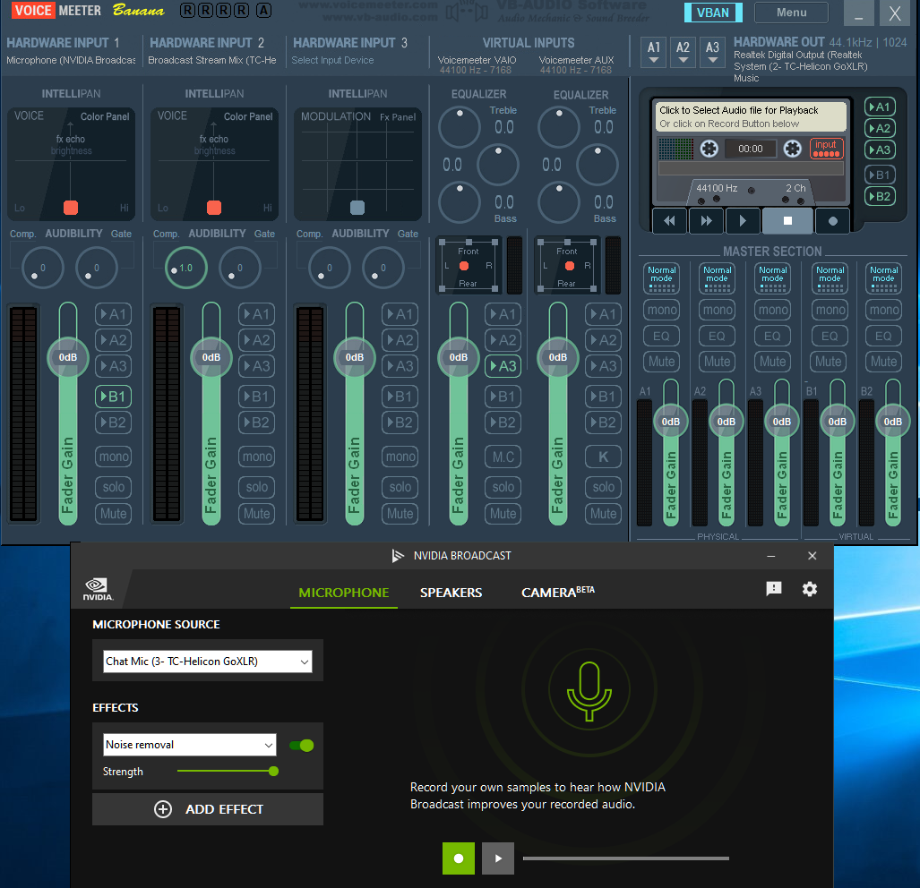Click the Hardware Input 1 Gate knob
The image size is (920, 888).
point(96,268)
